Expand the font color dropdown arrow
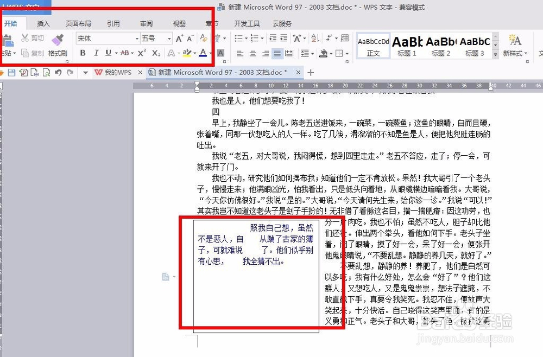Viewport: 543px width, 357px height. [211, 53]
